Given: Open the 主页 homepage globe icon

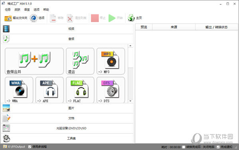Looking at the screenshot, I should pyautogui.click(x=131, y=18).
